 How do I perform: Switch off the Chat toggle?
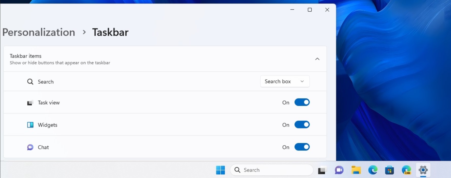(x=302, y=147)
